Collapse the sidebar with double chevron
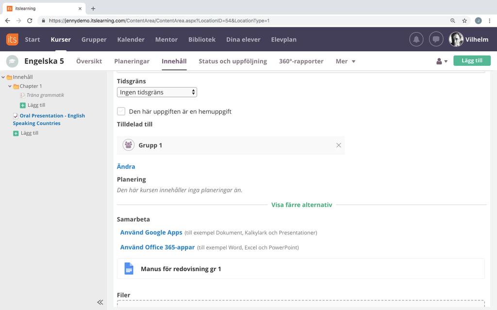 (100, 302)
